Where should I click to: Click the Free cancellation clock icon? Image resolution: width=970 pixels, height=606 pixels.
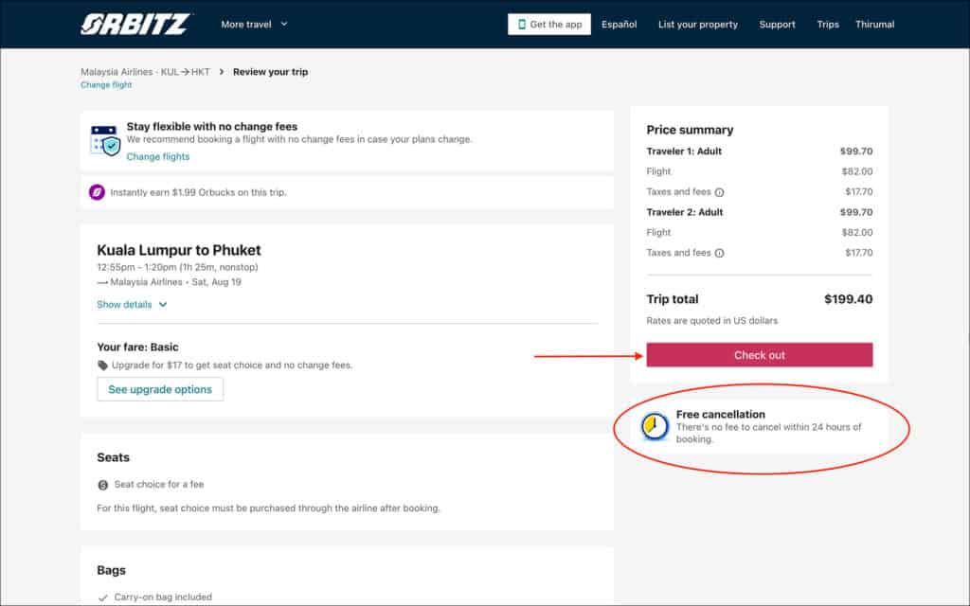pos(655,426)
